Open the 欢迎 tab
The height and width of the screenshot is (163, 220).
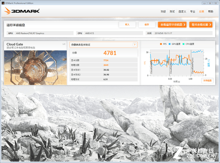point(163,11)
